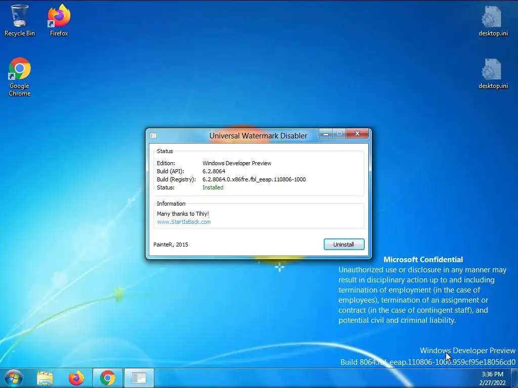Click the dialog's title bar system icon
The image size is (518, 388).
pos(153,135)
